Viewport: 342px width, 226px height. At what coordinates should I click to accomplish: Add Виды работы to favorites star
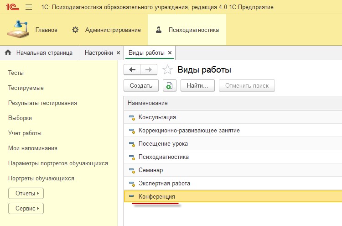(x=167, y=70)
